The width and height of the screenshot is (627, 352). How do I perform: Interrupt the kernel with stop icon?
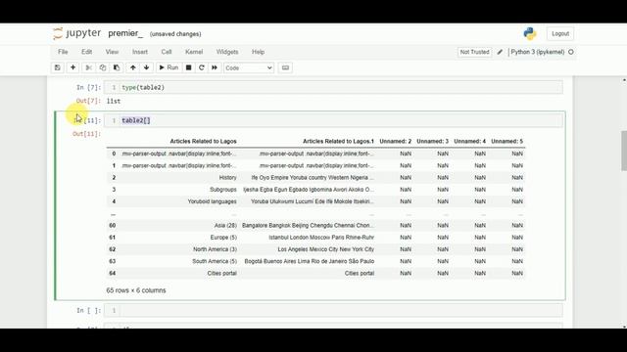coord(189,67)
